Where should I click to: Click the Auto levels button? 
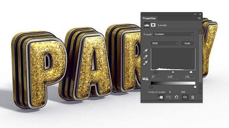(187, 43)
